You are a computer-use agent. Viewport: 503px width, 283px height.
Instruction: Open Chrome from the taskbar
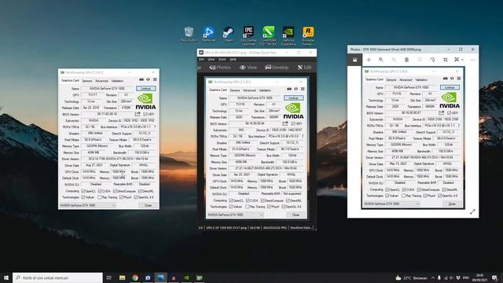point(135,277)
